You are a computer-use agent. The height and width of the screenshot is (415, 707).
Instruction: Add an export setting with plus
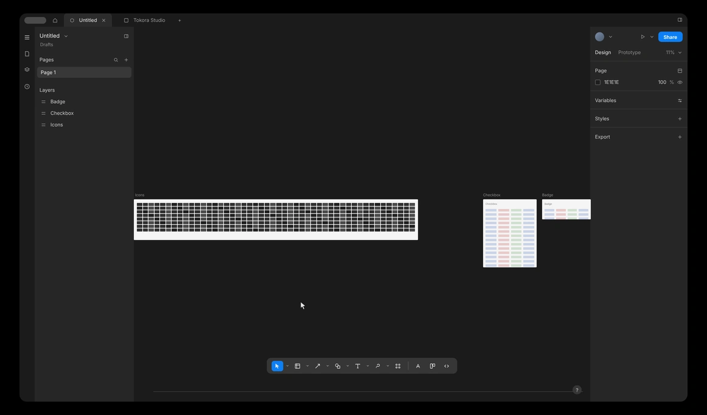[680, 137]
